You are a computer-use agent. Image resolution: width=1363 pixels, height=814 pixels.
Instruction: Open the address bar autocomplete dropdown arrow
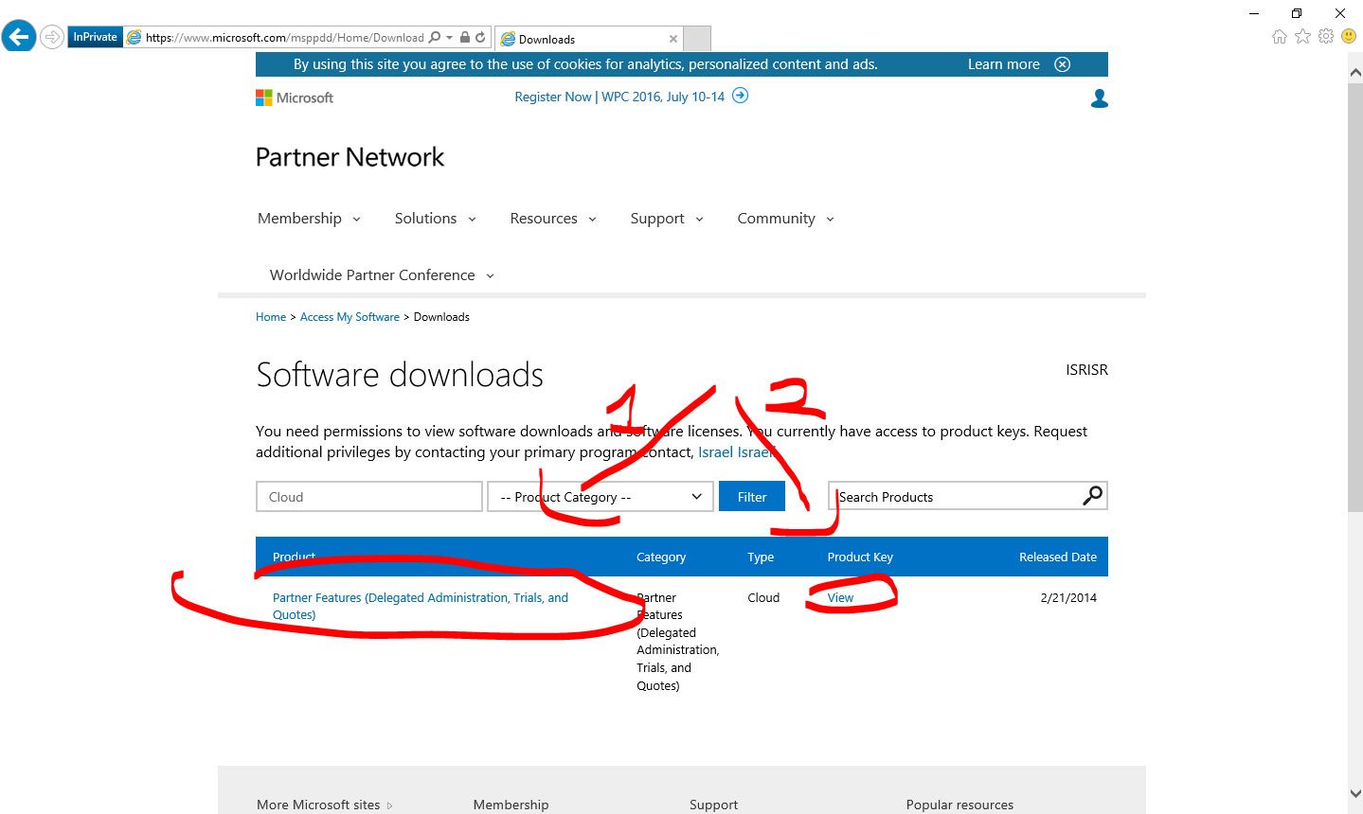coord(449,38)
